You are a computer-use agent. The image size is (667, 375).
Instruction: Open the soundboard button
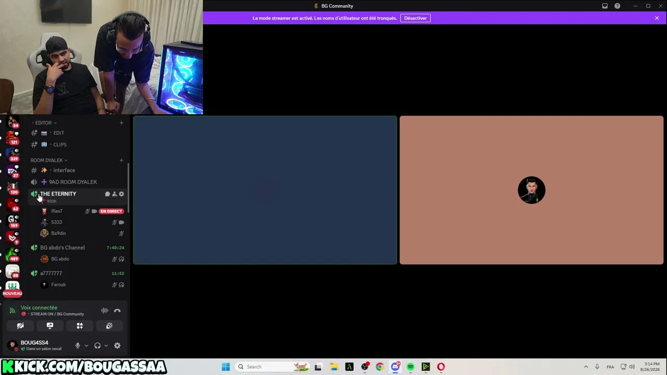[x=109, y=326]
